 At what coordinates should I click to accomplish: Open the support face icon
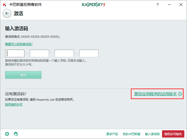(16, 134)
